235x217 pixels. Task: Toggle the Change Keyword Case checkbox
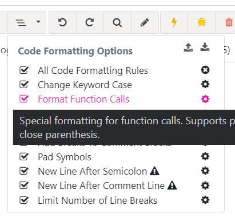pyautogui.click(x=24, y=85)
